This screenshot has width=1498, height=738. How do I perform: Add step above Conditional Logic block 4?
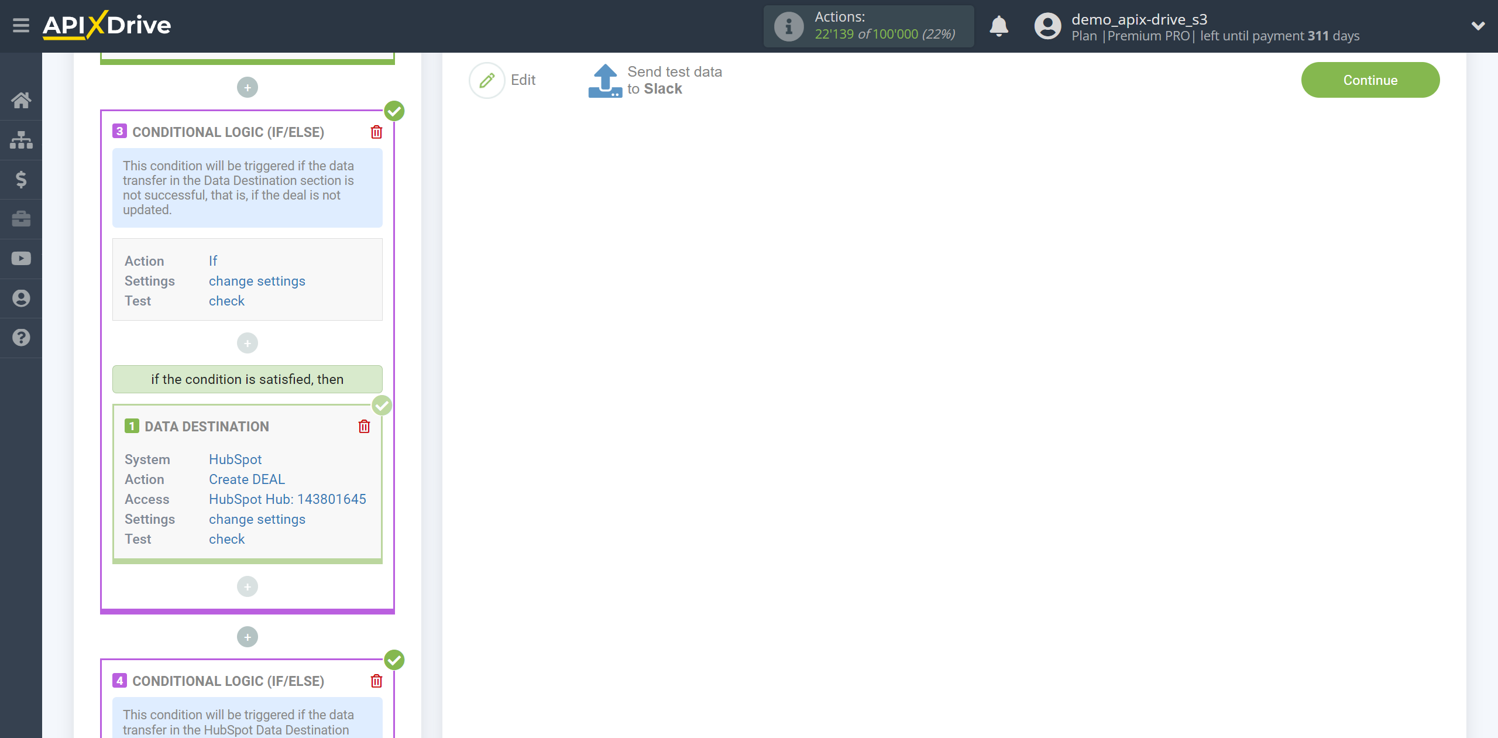point(248,637)
